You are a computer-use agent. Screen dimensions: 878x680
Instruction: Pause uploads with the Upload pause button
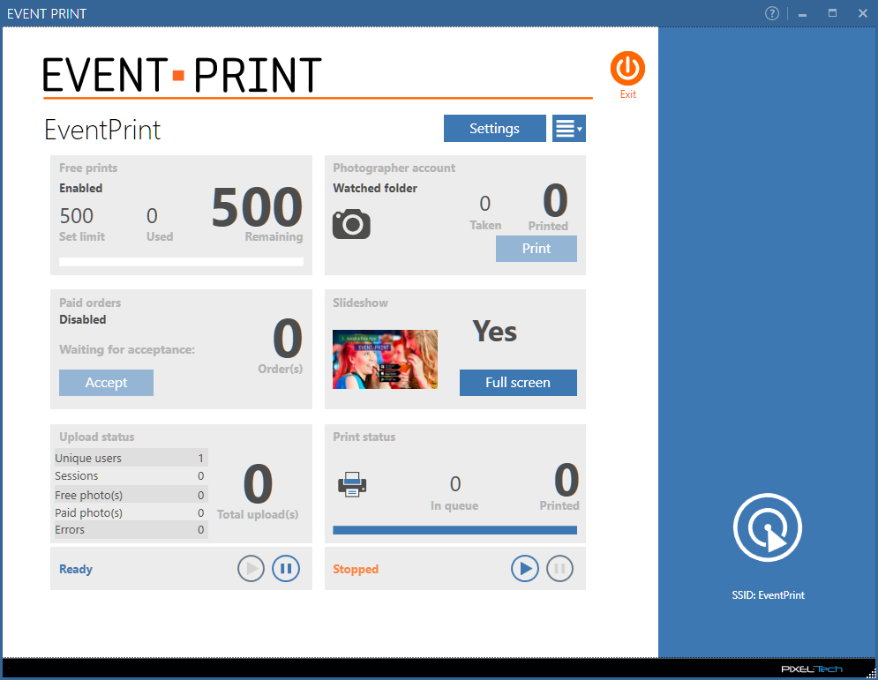286,569
